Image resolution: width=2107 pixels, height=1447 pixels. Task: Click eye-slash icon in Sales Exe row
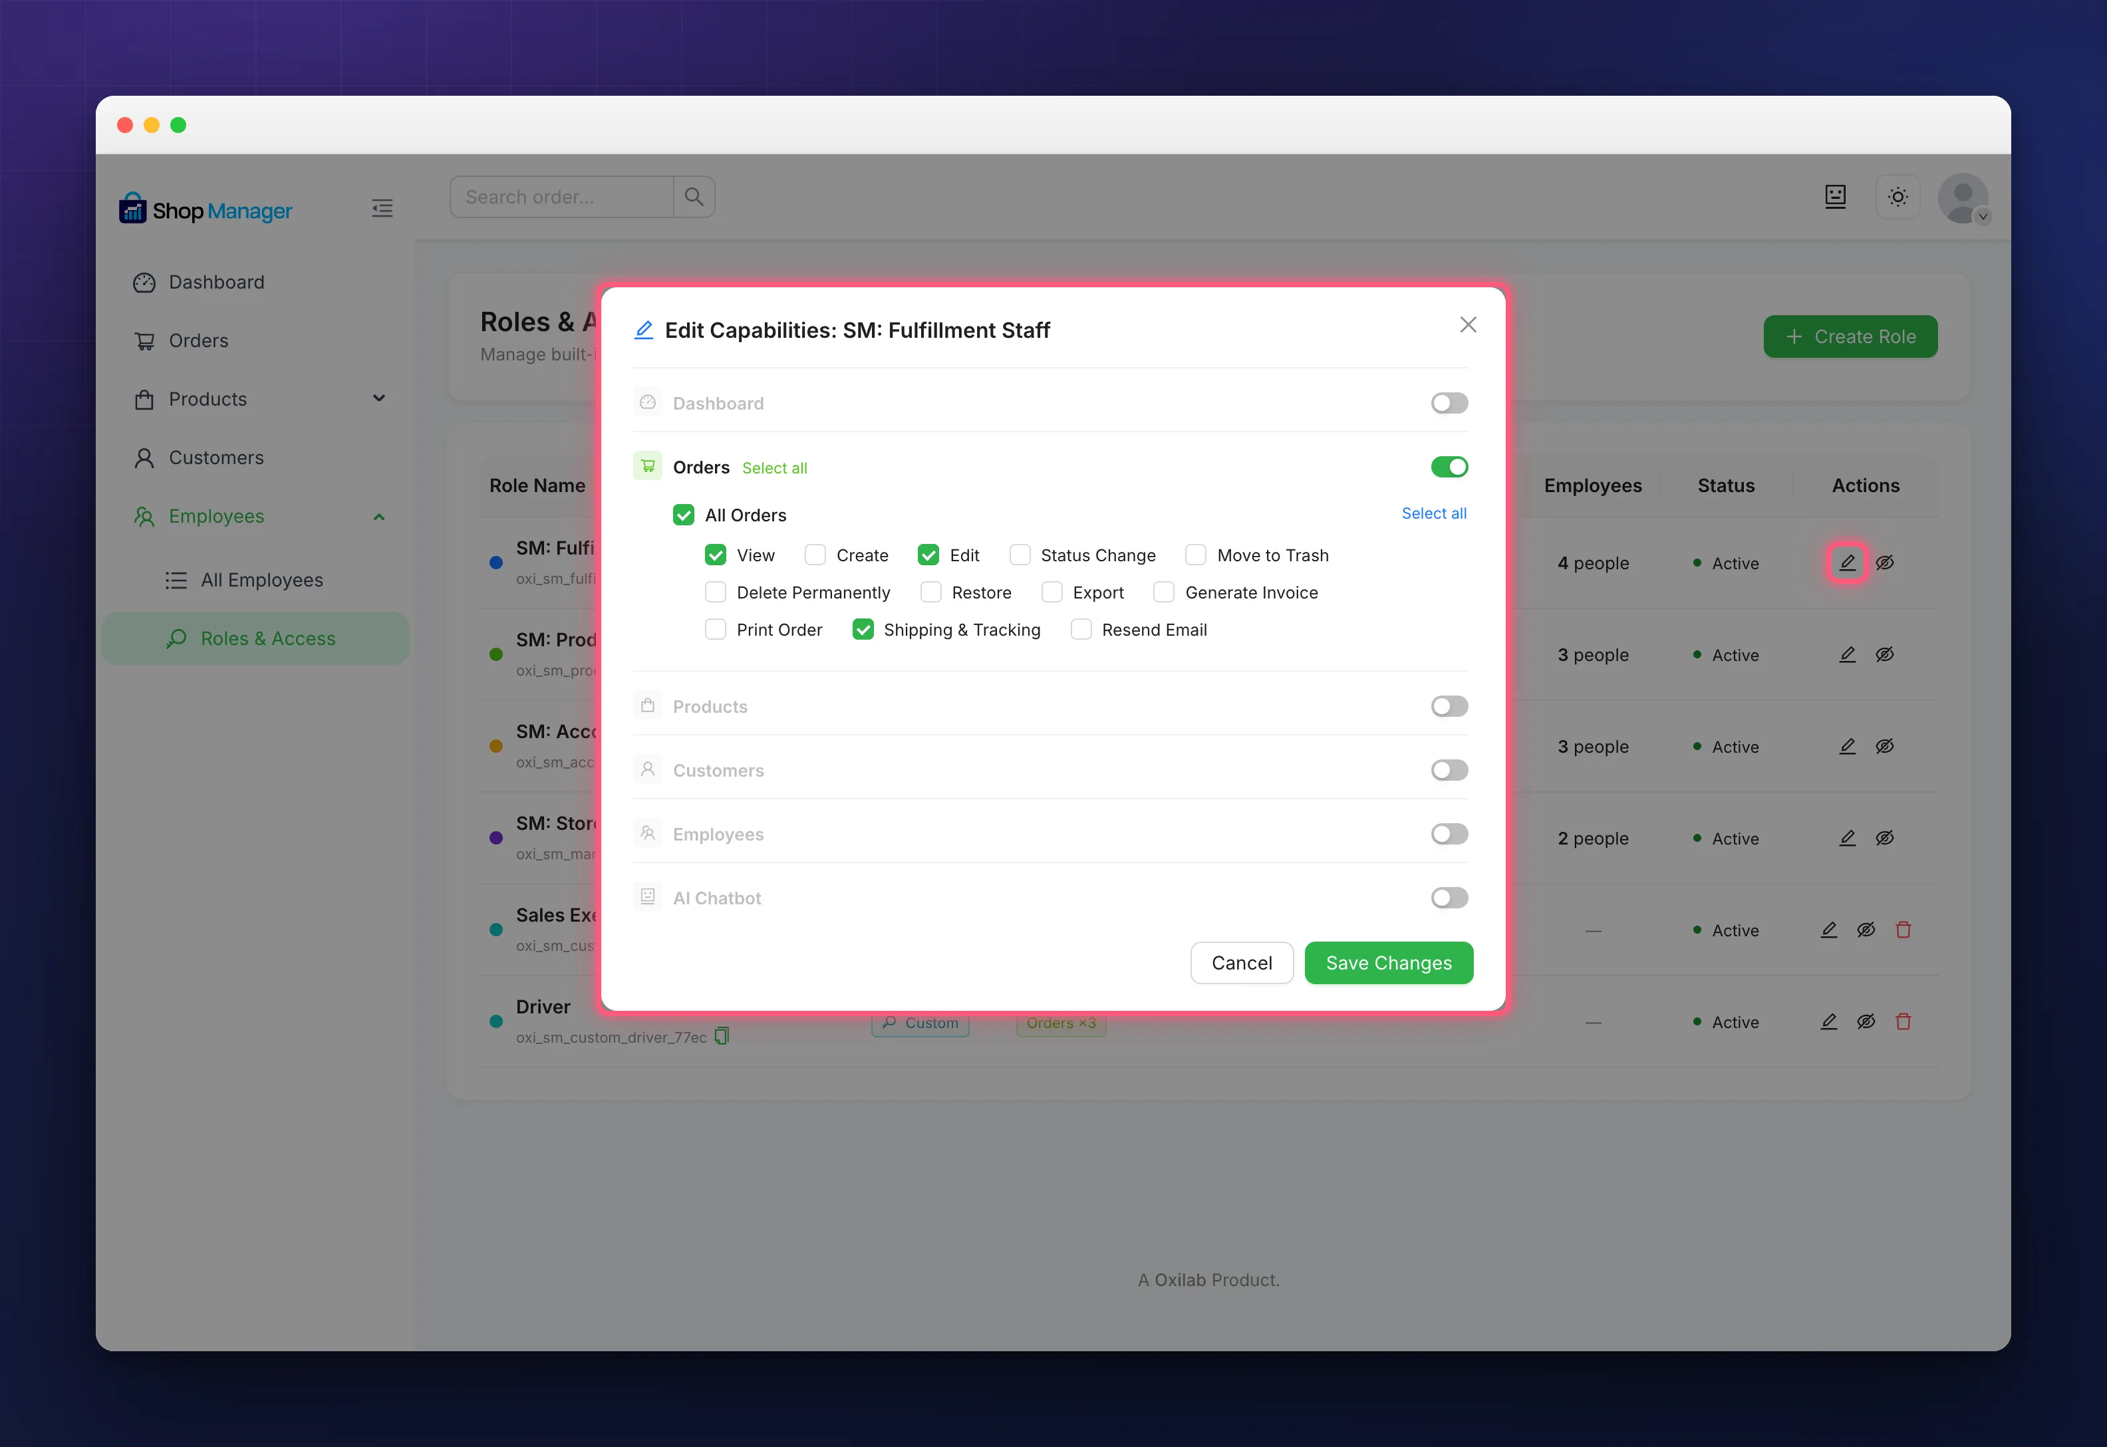click(1866, 930)
